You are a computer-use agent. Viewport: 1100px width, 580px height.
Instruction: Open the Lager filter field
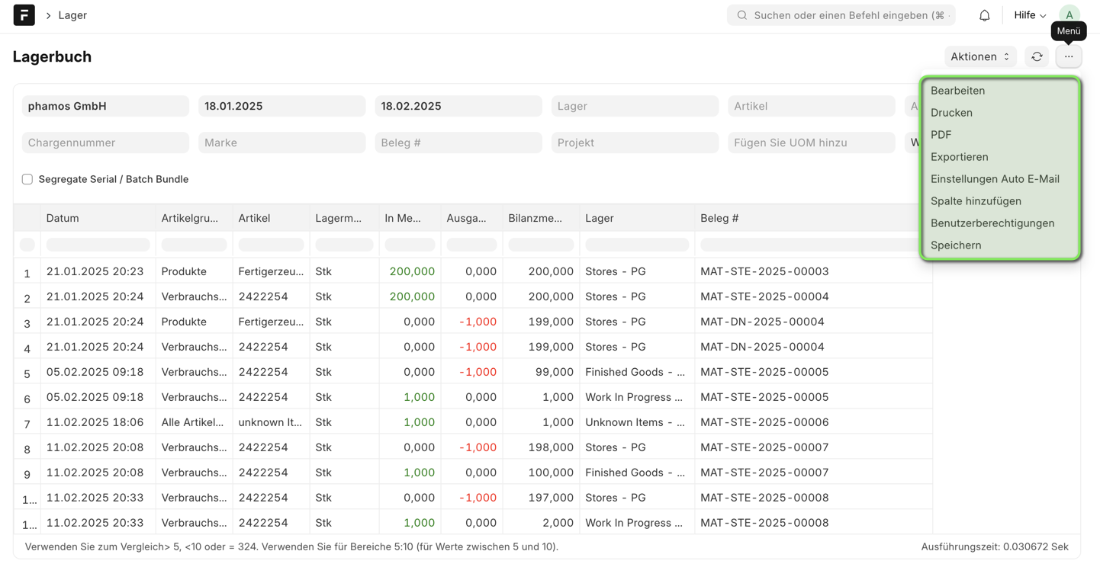[x=635, y=106]
